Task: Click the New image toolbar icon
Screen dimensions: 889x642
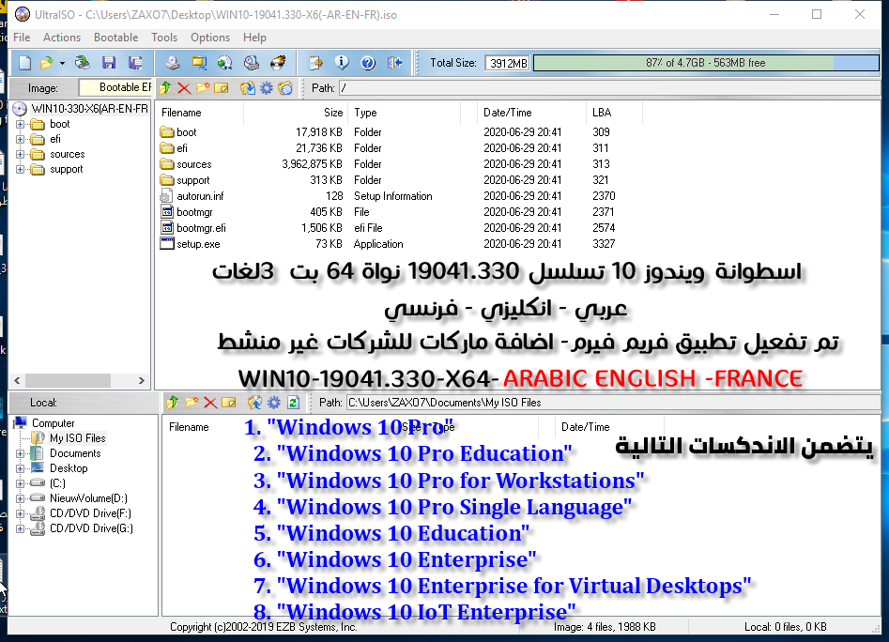Action: point(25,62)
